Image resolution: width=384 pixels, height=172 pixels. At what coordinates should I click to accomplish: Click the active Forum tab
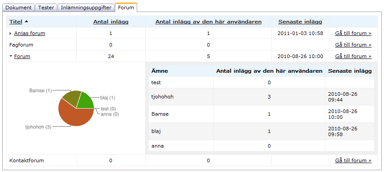point(126,8)
